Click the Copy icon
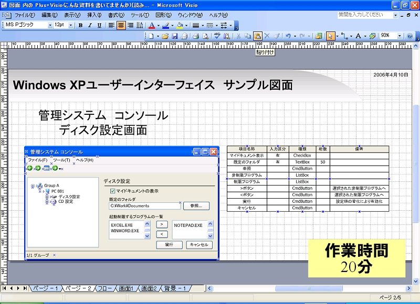Screen dimensions: 420x304 [248, 36]
